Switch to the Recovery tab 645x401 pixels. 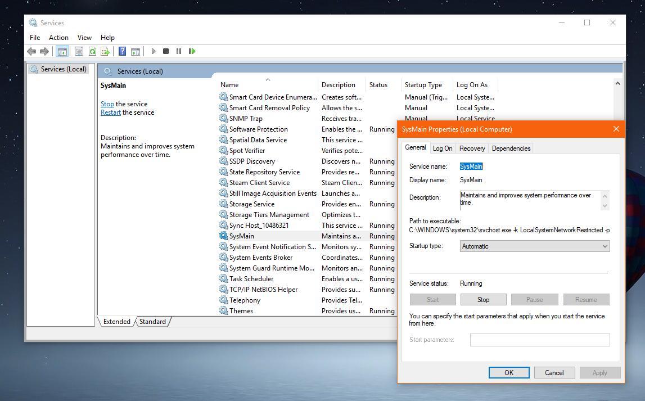click(472, 148)
